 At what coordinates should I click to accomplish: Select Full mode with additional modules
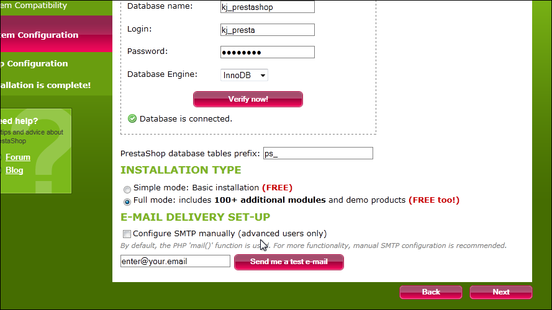click(x=127, y=201)
